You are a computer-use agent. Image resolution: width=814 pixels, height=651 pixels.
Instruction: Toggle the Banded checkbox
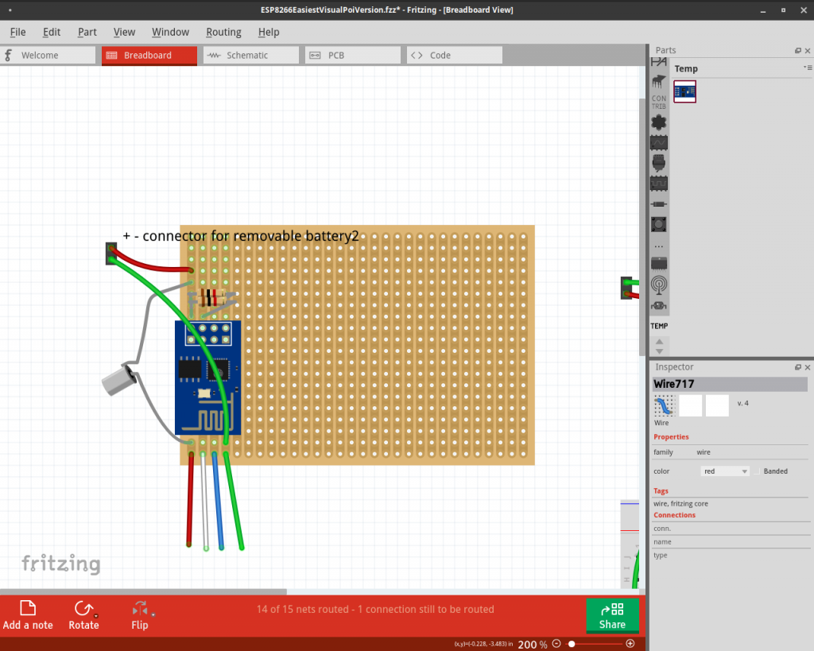pyautogui.click(x=757, y=471)
